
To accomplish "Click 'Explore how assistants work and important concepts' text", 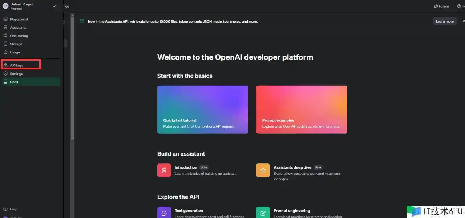I will click(307, 176).
